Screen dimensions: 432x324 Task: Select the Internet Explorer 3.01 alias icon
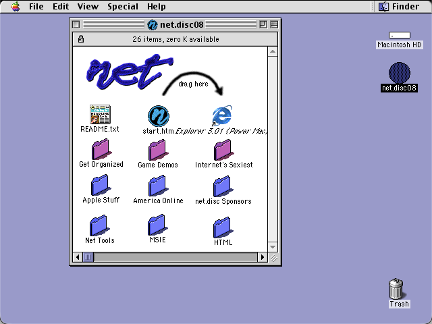222,115
